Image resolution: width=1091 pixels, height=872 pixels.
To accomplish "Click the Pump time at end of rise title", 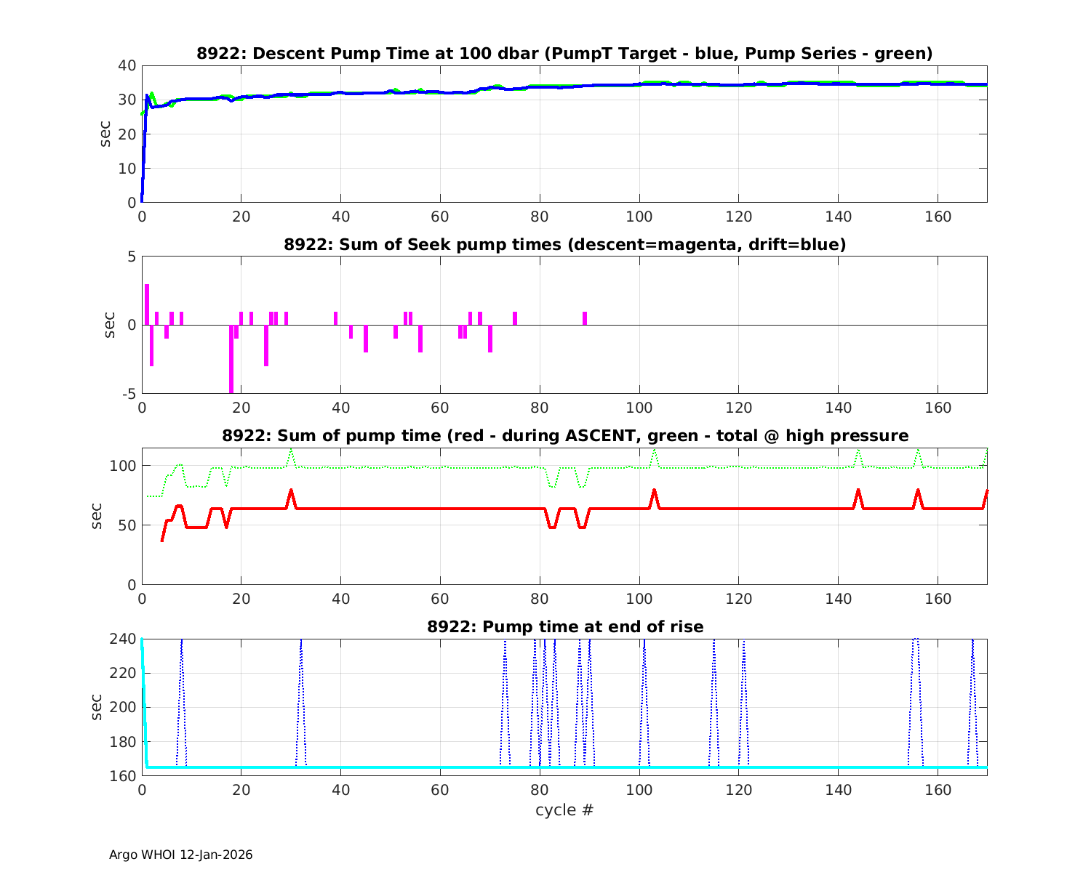I will click(x=564, y=626).
